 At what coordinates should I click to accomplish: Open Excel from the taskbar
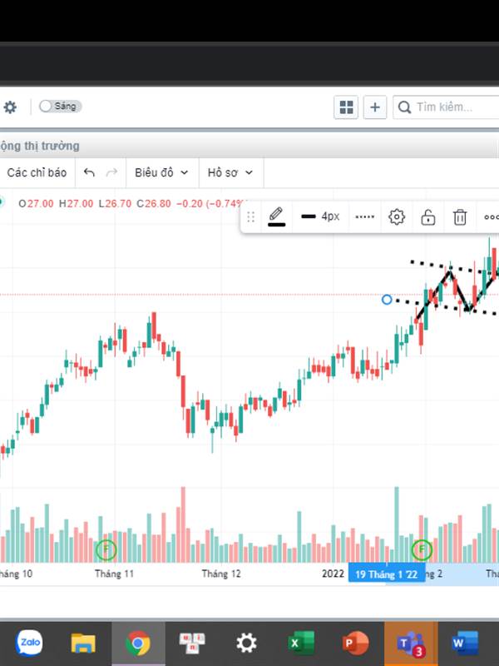coord(301,643)
